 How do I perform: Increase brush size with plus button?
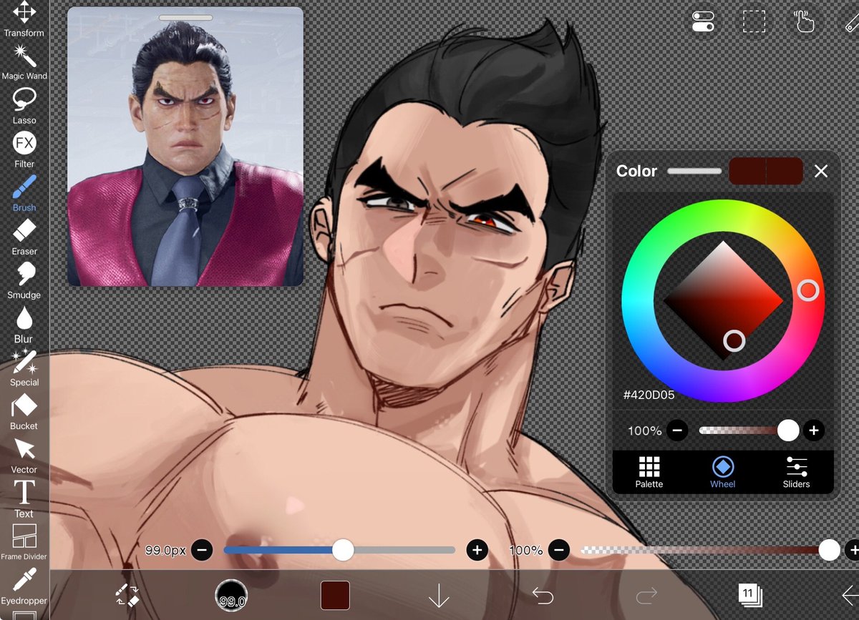(477, 550)
